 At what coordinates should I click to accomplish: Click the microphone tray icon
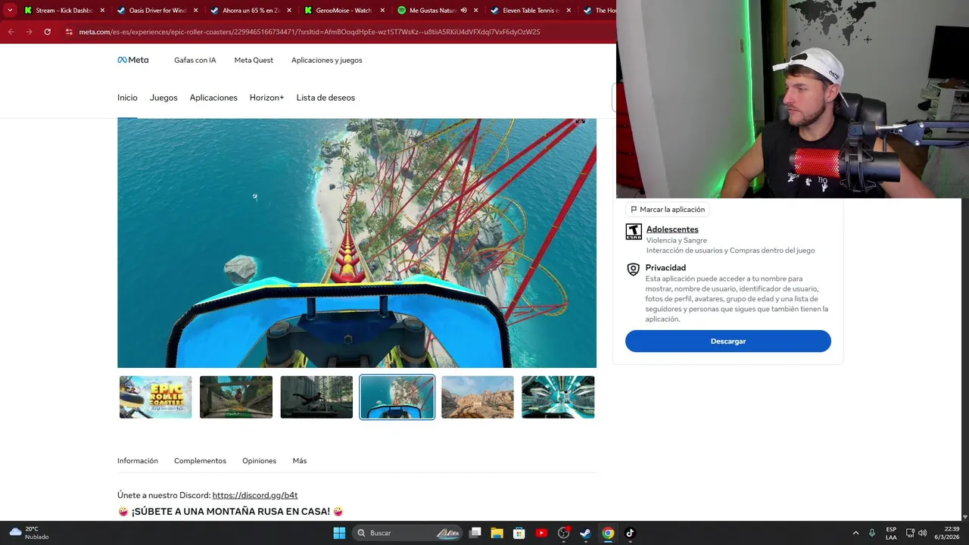tap(872, 533)
